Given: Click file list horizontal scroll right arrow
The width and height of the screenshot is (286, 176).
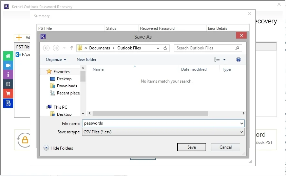Looking at the screenshot, I should [244, 113].
